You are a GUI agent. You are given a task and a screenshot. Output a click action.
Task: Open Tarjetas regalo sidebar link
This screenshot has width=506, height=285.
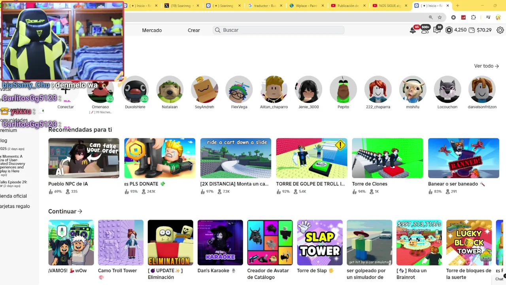click(x=15, y=206)
